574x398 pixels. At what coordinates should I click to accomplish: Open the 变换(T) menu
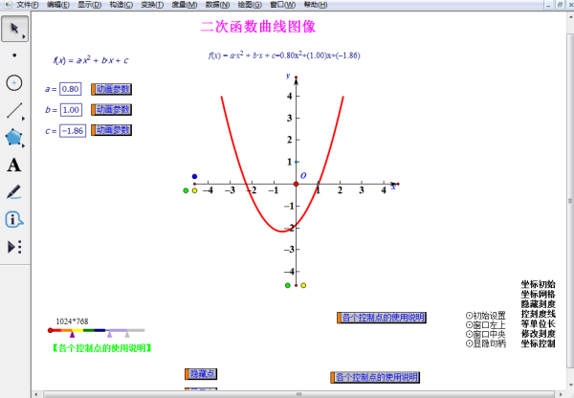[151, 5]
